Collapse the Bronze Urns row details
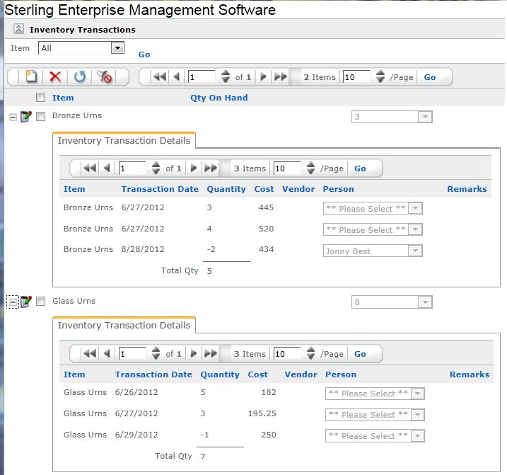 (13, 118)
